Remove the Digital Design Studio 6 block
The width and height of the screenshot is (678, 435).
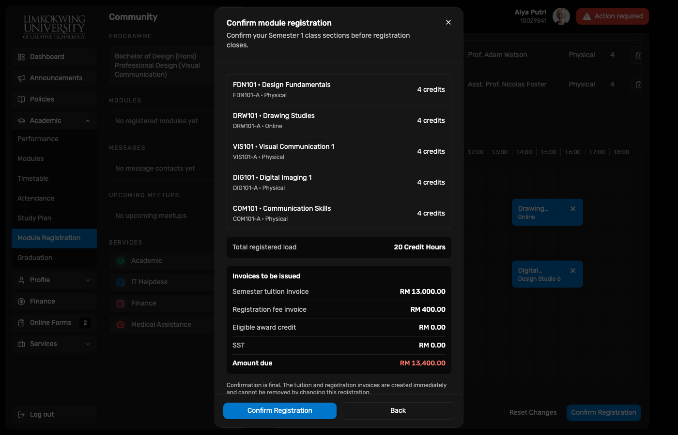click(x=573, y=271)
